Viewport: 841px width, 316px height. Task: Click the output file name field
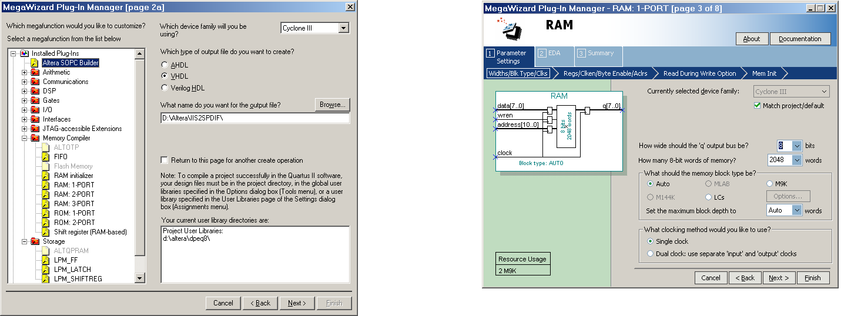click(255, 118)
